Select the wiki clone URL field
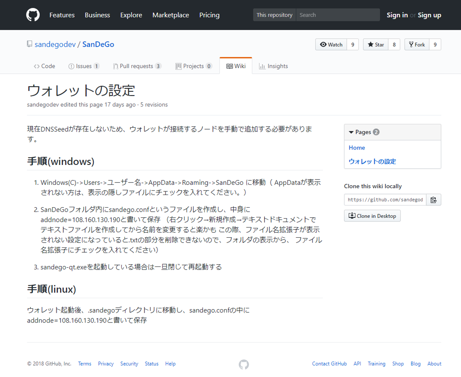This screenshot has width=461, height=377. click(x=385, y=200)
